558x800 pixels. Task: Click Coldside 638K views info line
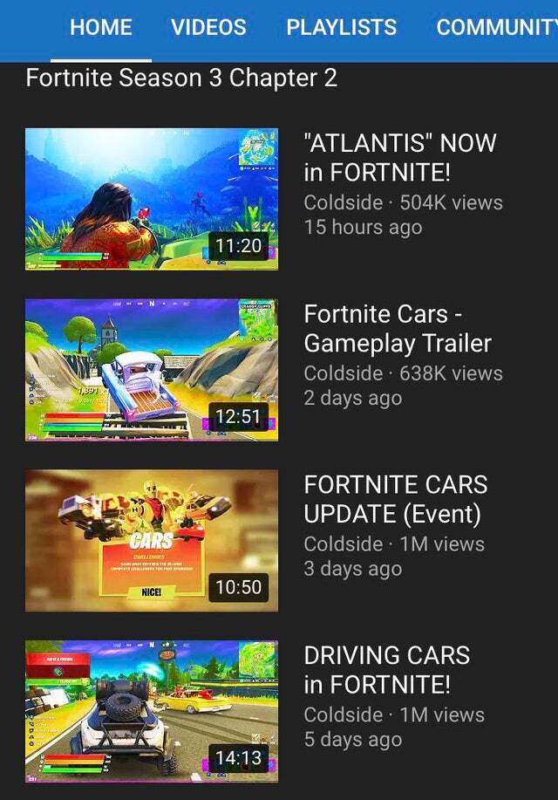click(x=404, y=373)
